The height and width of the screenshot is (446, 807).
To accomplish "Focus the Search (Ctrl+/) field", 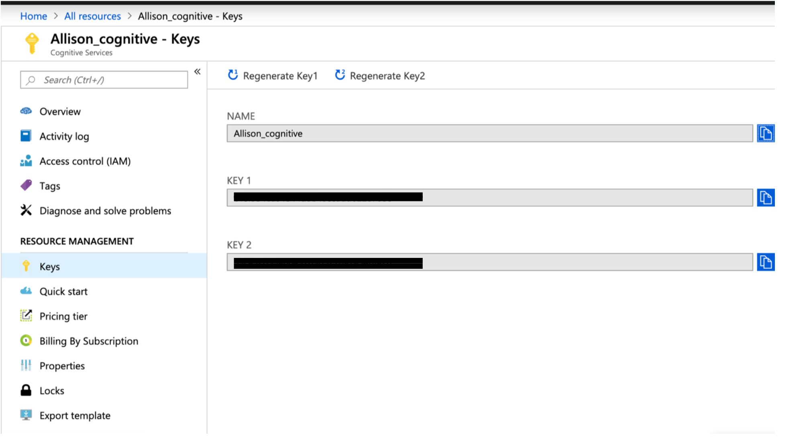I will pyautogui.click(x=104, y=80).
